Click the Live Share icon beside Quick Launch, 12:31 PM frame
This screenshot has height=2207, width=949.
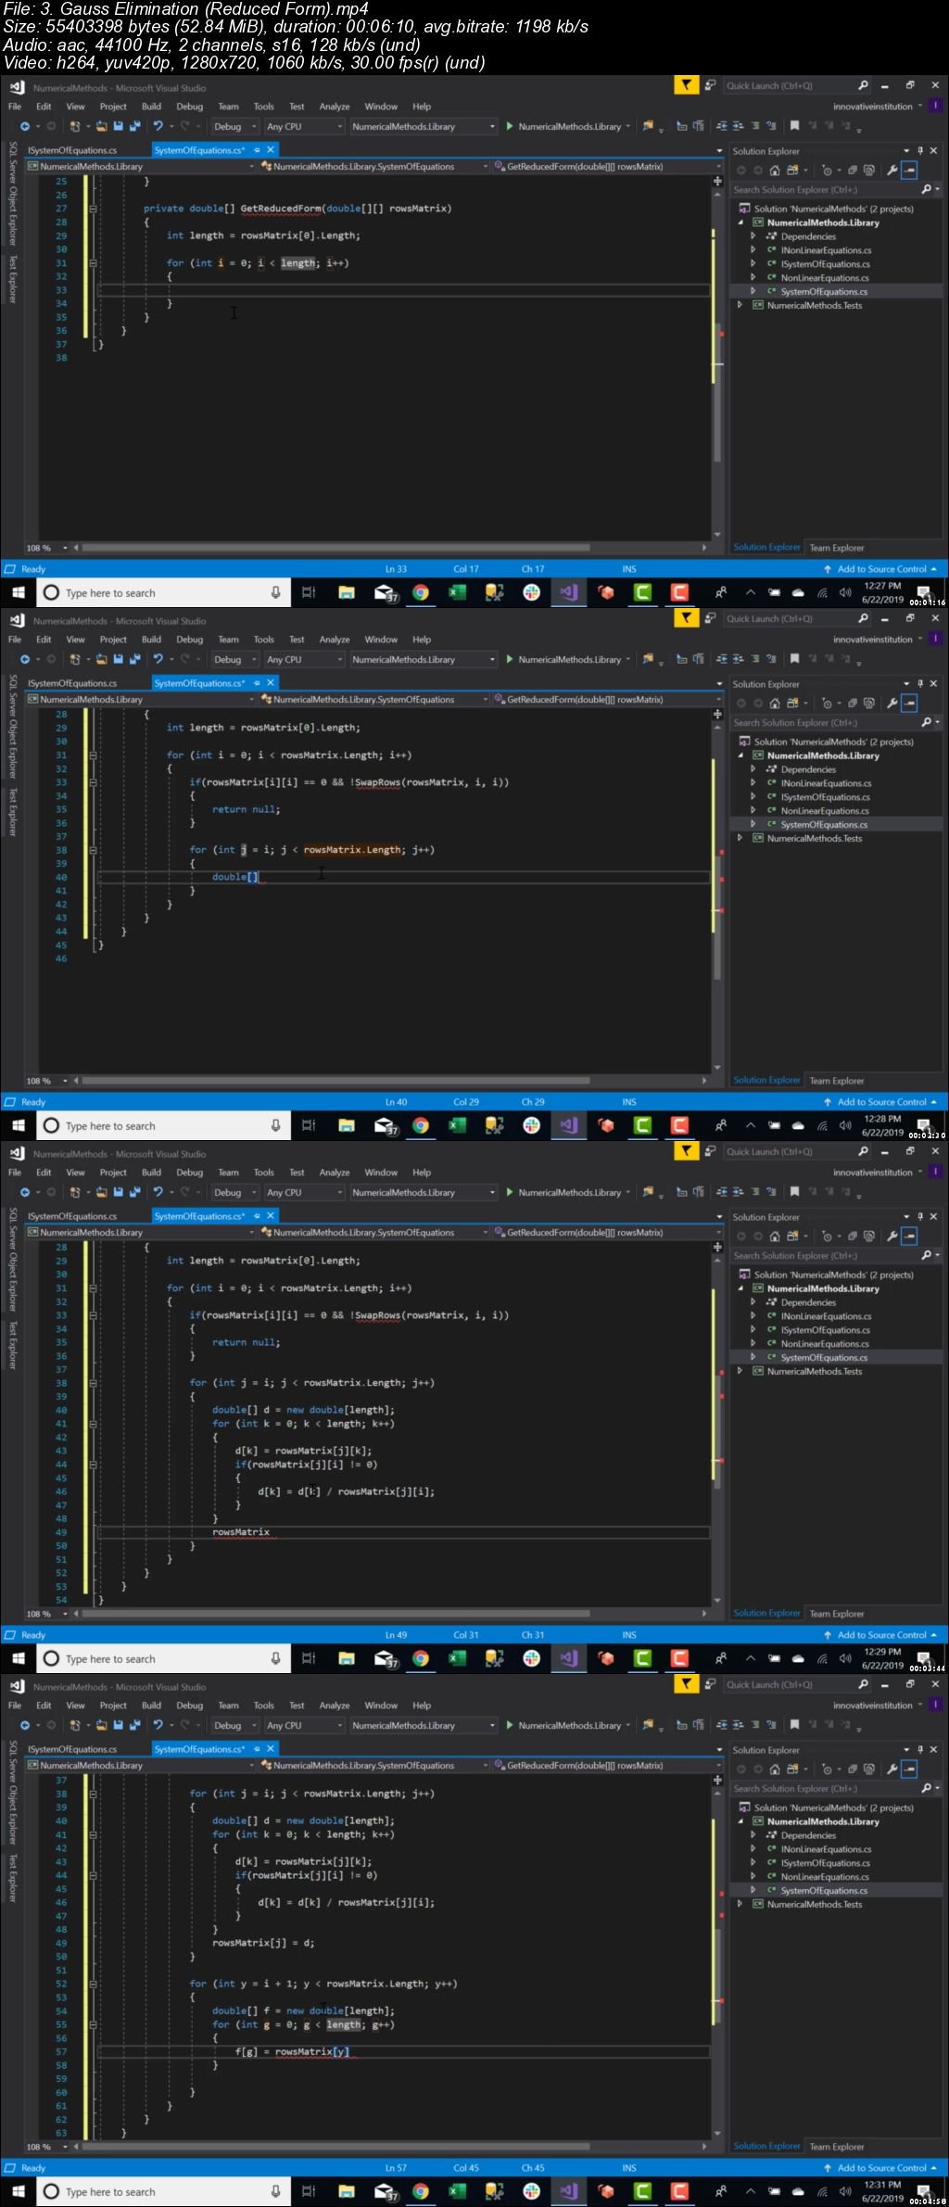[710, 1684]
